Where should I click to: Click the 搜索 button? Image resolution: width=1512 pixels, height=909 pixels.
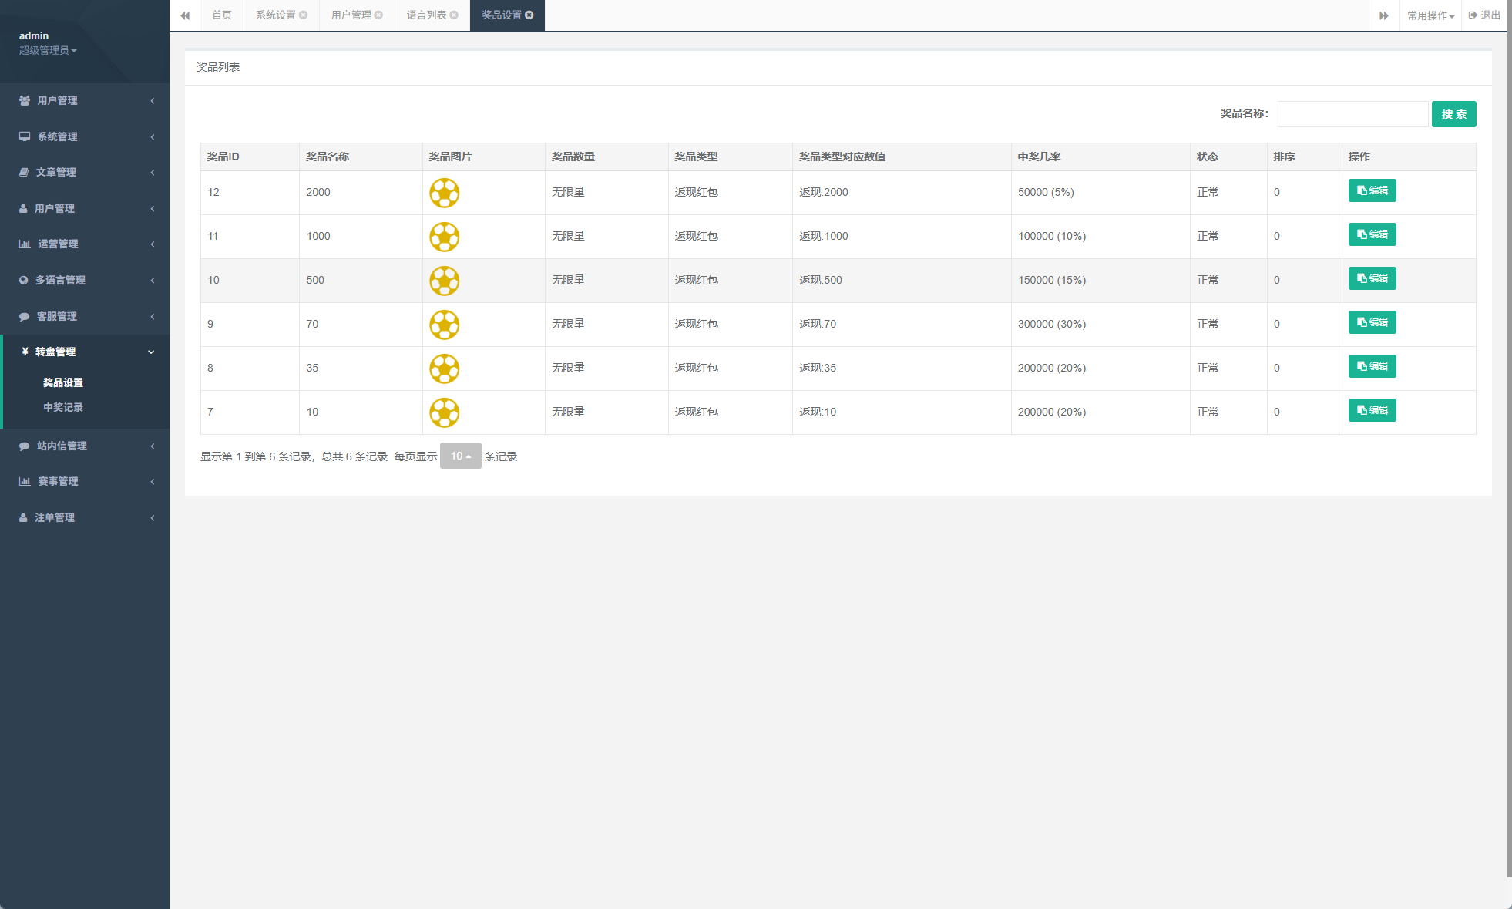pos(1453,114)
